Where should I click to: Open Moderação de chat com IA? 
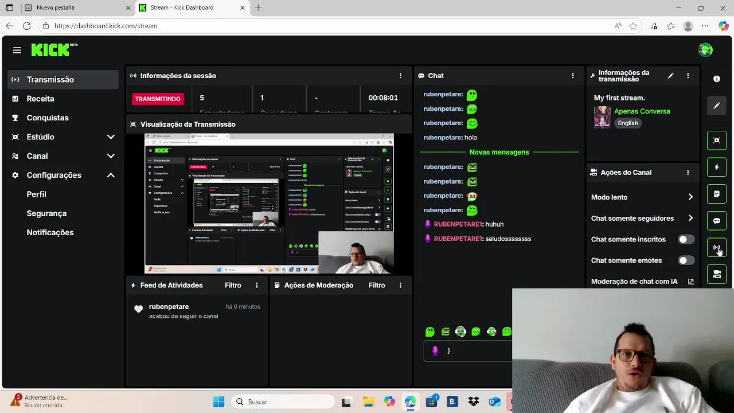coord(634,282)
